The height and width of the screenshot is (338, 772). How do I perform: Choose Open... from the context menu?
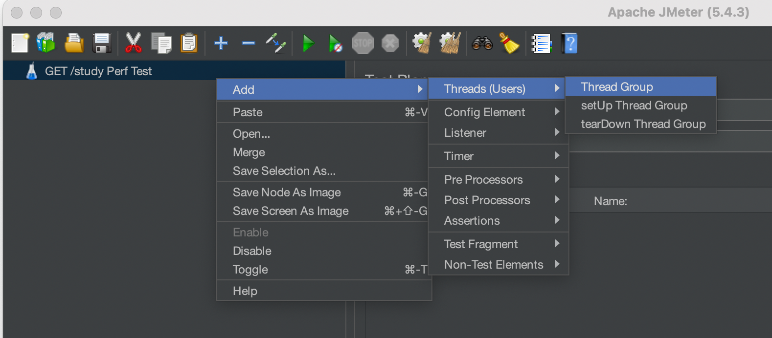tap(323, 134)
